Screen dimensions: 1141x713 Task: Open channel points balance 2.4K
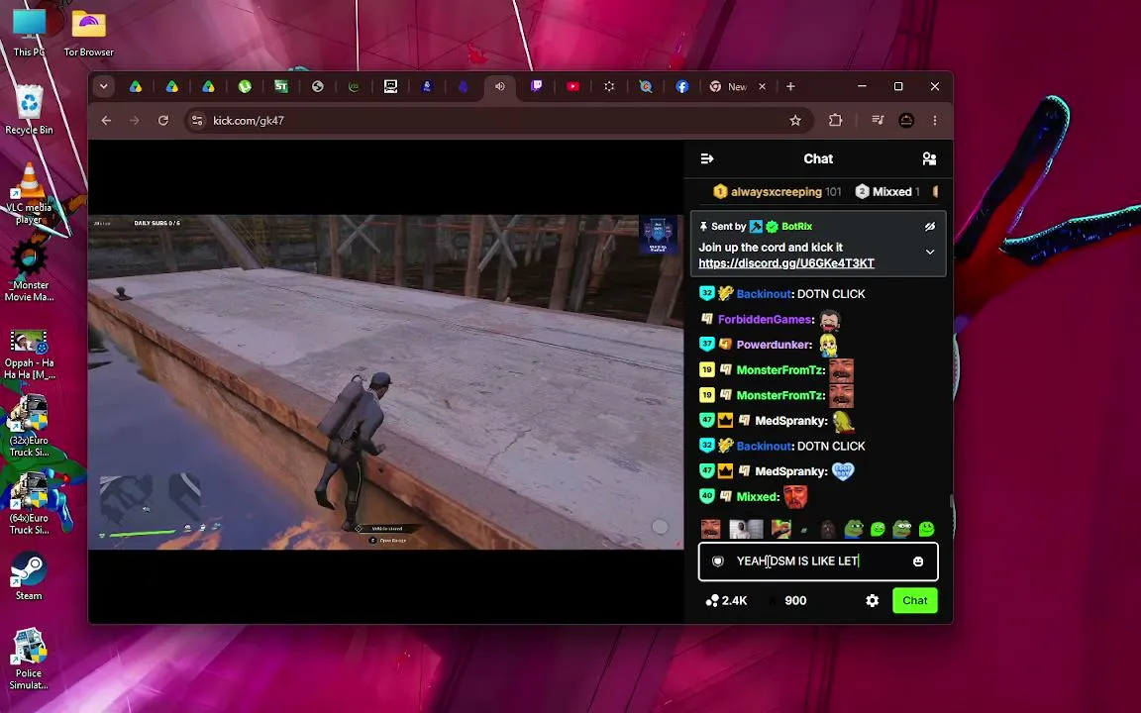pos(726,600)
